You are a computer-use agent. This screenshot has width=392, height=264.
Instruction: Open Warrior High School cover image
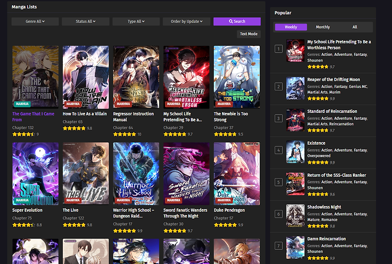[136, 174]
